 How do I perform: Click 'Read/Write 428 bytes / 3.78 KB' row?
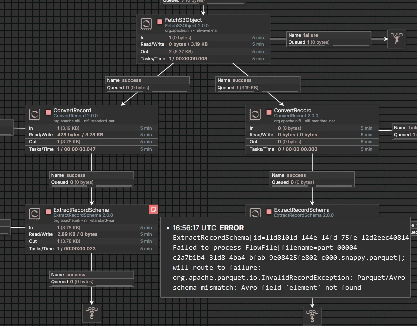click(x=92, y=135)
